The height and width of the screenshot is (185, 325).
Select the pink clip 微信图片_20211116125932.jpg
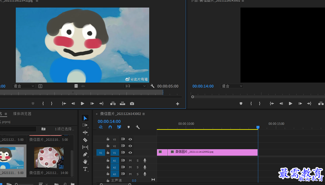point(212,152)
